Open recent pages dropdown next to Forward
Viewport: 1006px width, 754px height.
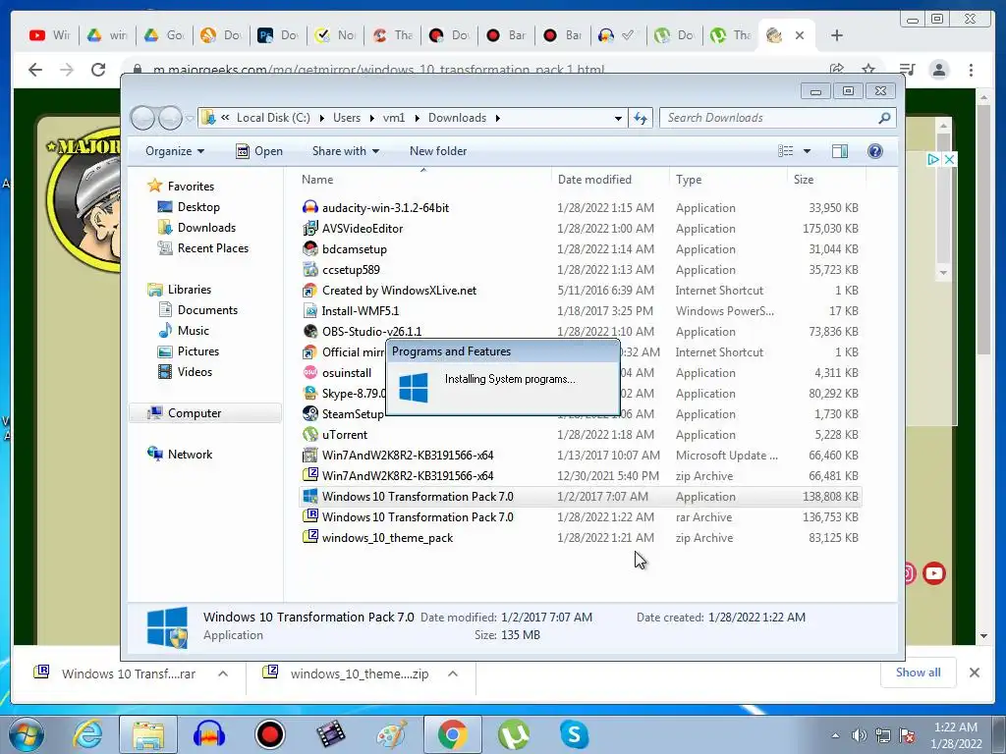click(x=190, y=118)
